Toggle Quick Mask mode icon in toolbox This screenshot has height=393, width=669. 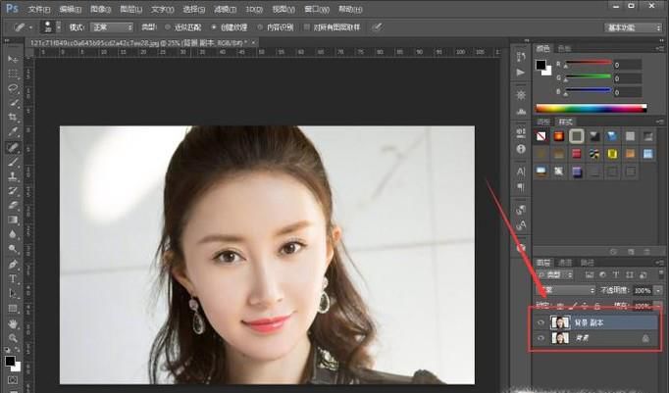pyautogui.click(x=13, y=380)
